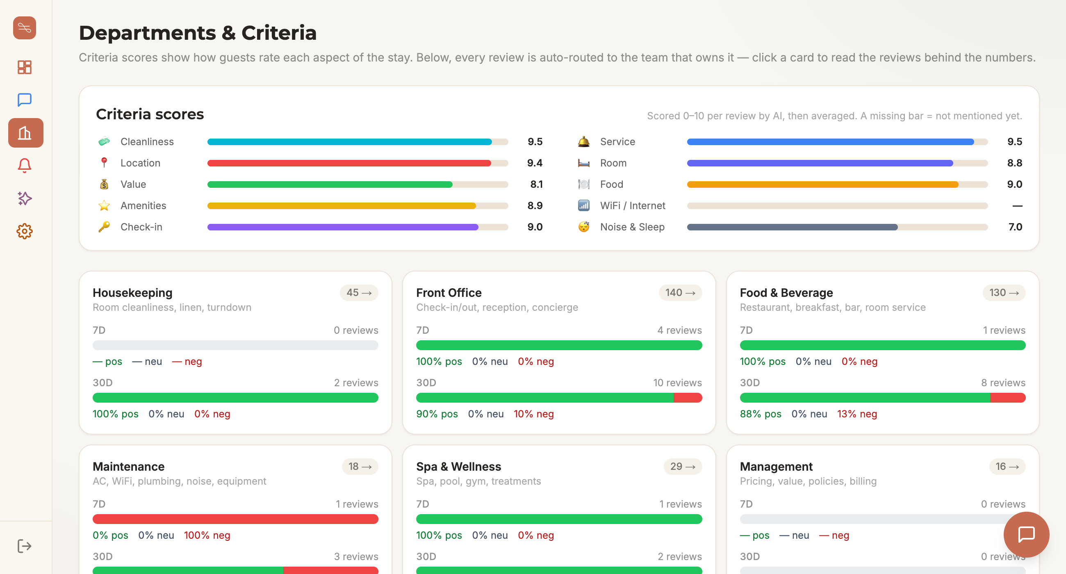Click the Value money bag icon
Viewport: 1066px width, 574px height.
click(x=104, y=184)
